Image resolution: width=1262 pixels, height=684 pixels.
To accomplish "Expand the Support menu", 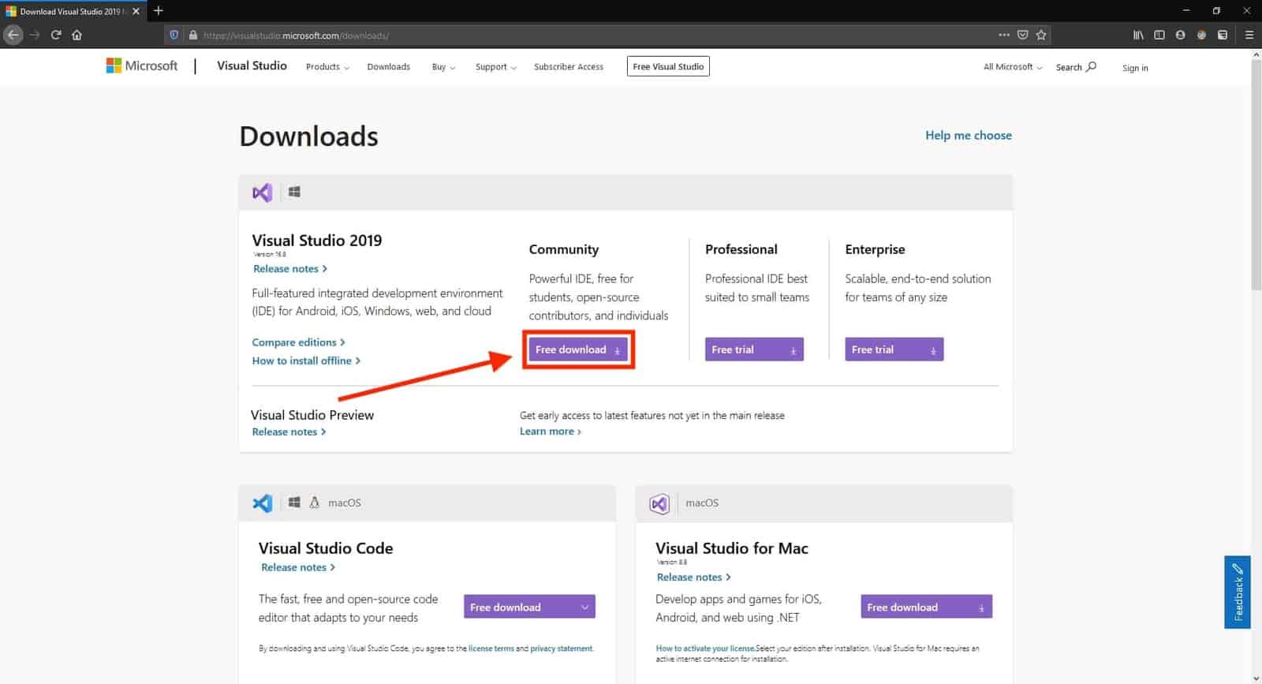I will click(495, 67).
